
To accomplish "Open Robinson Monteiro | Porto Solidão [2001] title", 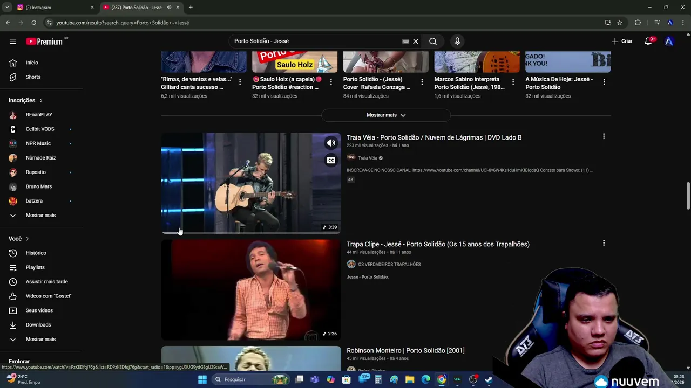I will click(405, 351).
